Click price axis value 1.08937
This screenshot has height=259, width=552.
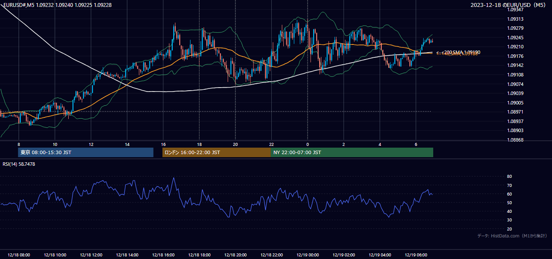pyautogui.click(x=515, y=121)
